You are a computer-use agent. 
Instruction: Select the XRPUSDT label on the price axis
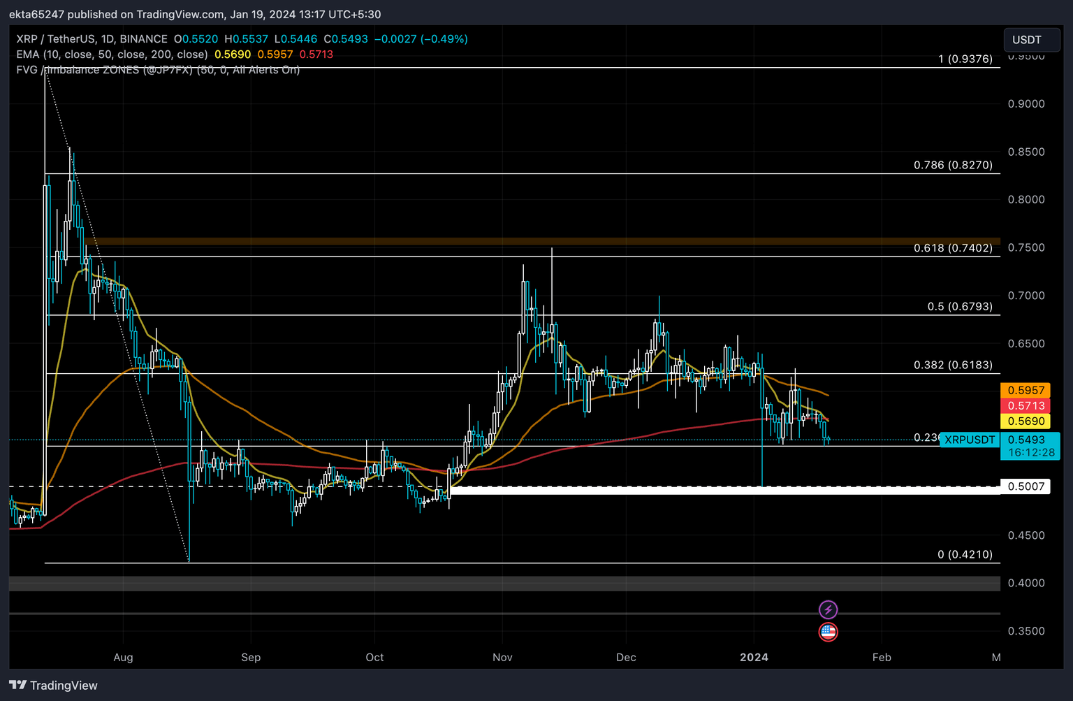coord(970,440)
